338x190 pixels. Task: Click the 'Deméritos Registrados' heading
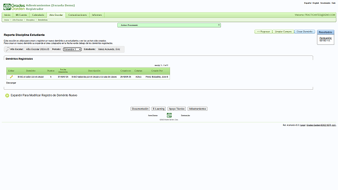click(19, 59)
